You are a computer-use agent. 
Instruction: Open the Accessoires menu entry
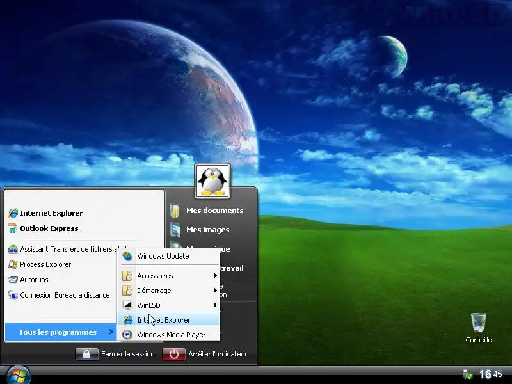pos(168,276)
